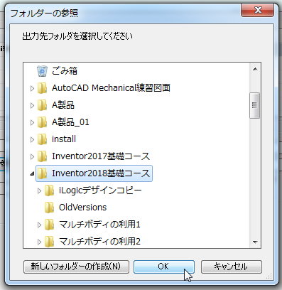The height and width of the screenshot is (290, 282).
Task: Click the キャンセル button
Action: pyautogui.click(x=232, y=267)
